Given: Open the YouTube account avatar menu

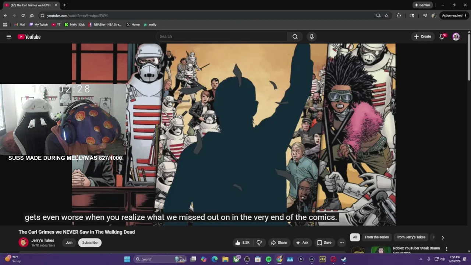Looking at the screenshot, I should (456, 36).
